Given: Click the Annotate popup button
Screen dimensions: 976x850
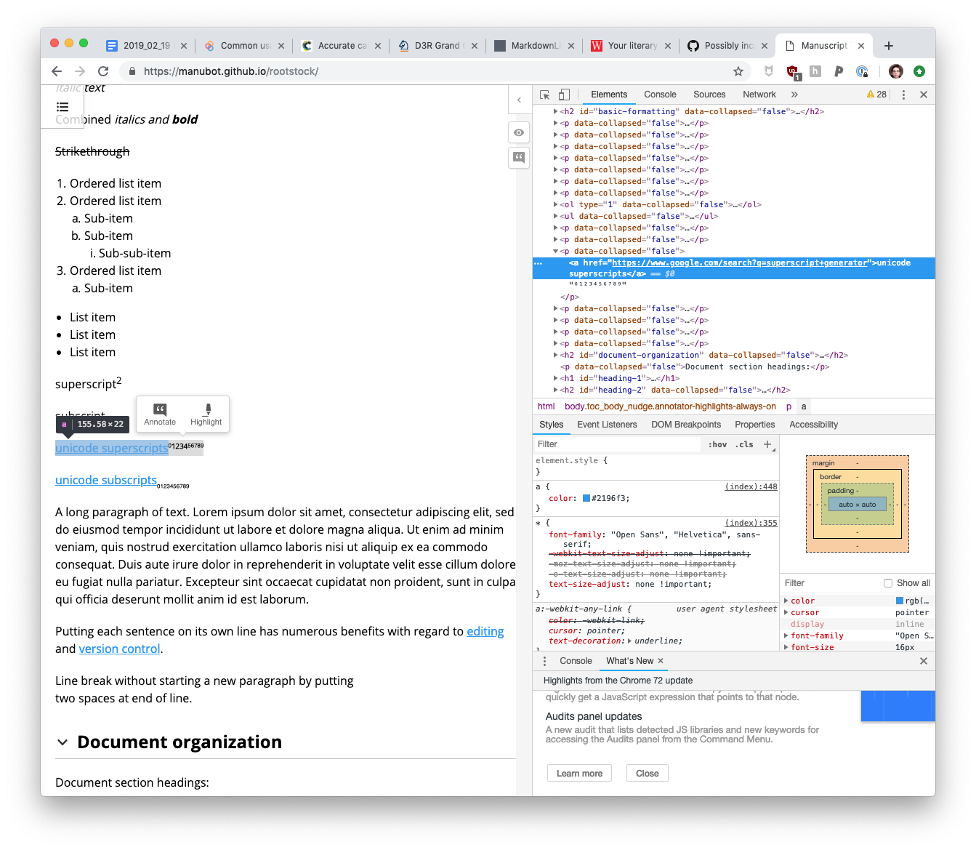Looking at the screenshot, I should [x=160, y=414].
